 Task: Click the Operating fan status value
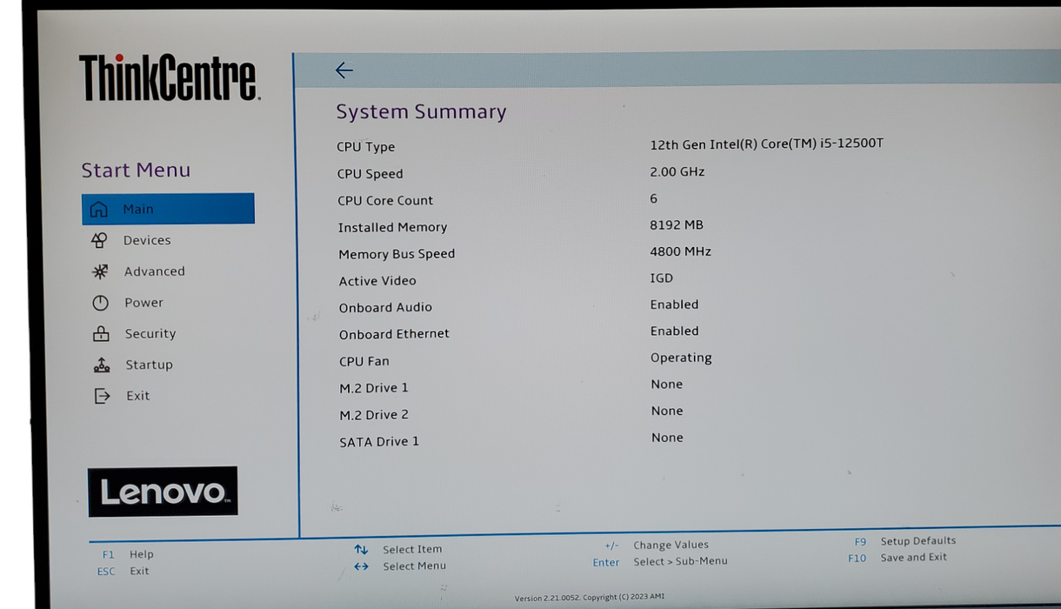point(681,358)
